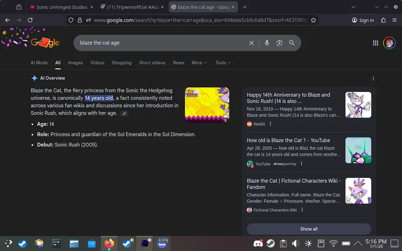Viewport: 402px width, 251px height.
Task: Open the Firefox view recent browsing icon
Action: pos(19,7)
